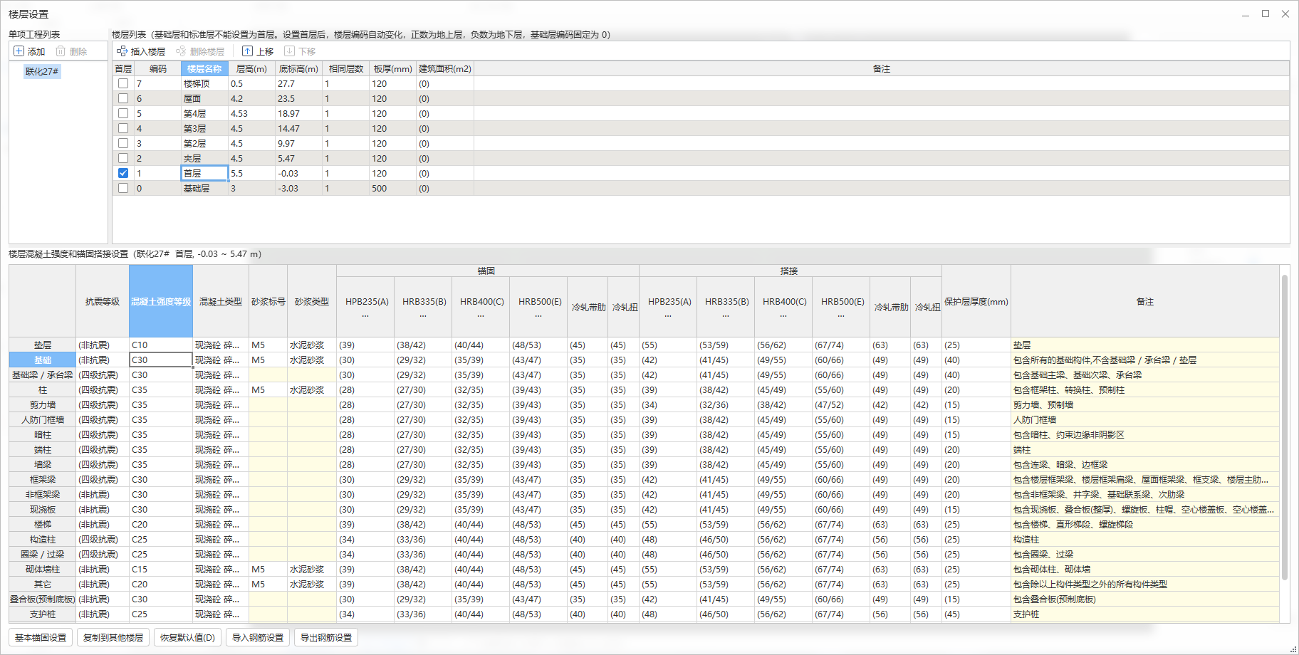
Task: Click the 首层 floor name cell that is being edited
Action: point(204,173)
